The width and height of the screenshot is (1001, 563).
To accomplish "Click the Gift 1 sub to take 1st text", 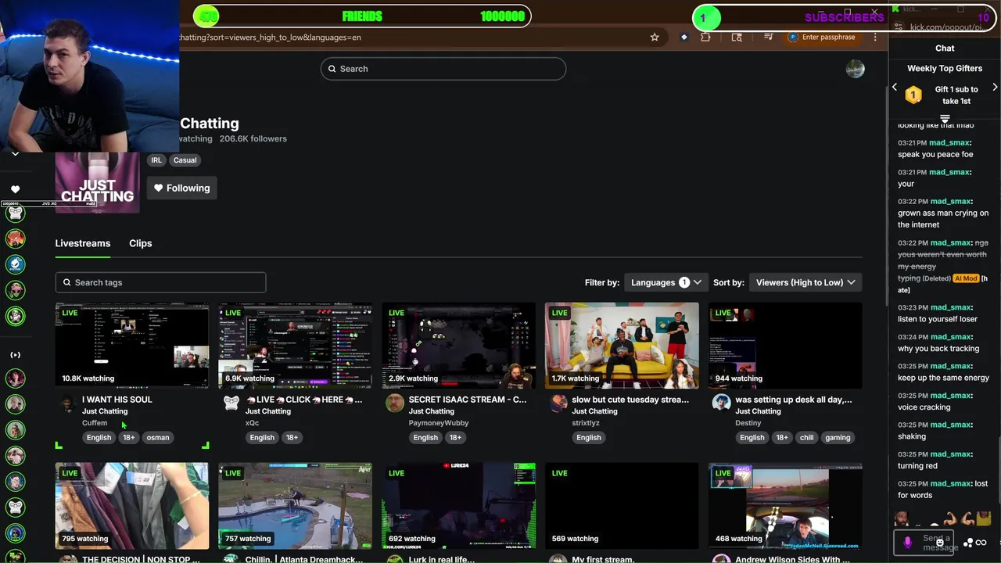I will pyautogui.click(x=956, y=95).
